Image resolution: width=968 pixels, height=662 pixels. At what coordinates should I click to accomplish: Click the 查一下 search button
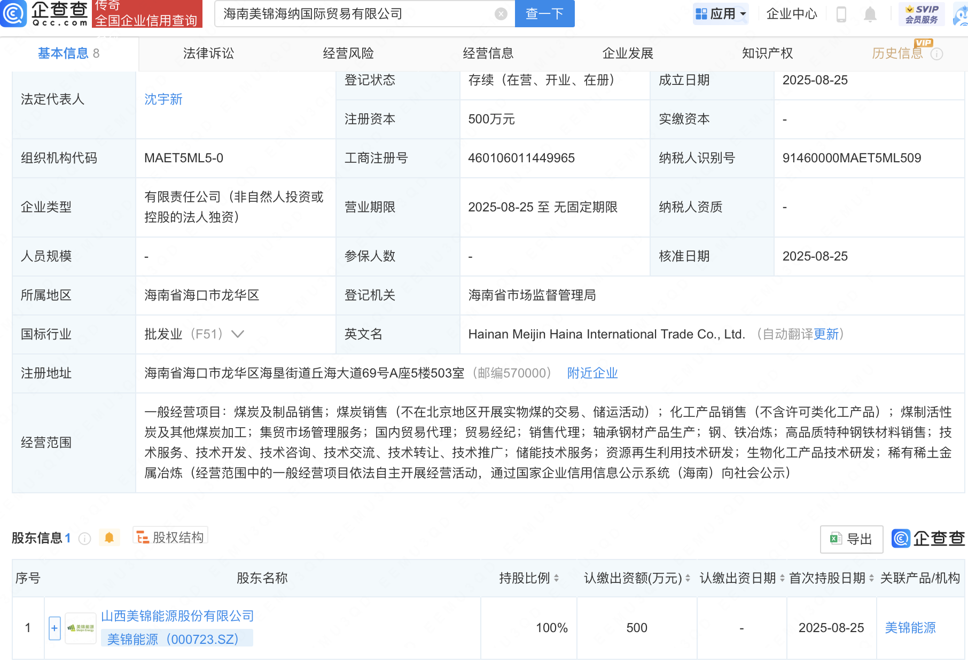point(544,14)
